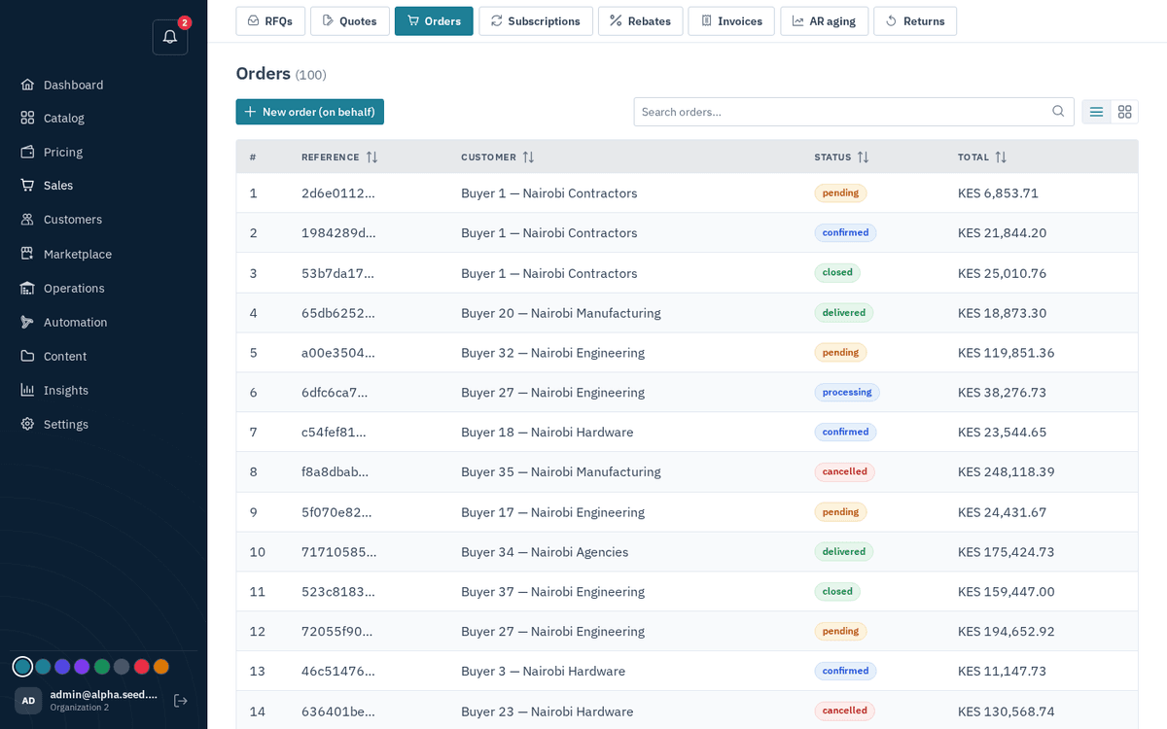Open order reference 5f070e82...
Screen dimensions: 1167x729
click(336, 512)
